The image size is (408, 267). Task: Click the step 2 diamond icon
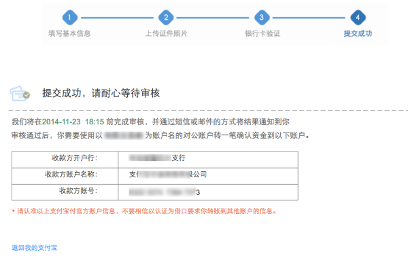click(166, 18)
